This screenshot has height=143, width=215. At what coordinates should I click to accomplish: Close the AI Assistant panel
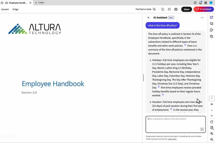pos(148,18)
